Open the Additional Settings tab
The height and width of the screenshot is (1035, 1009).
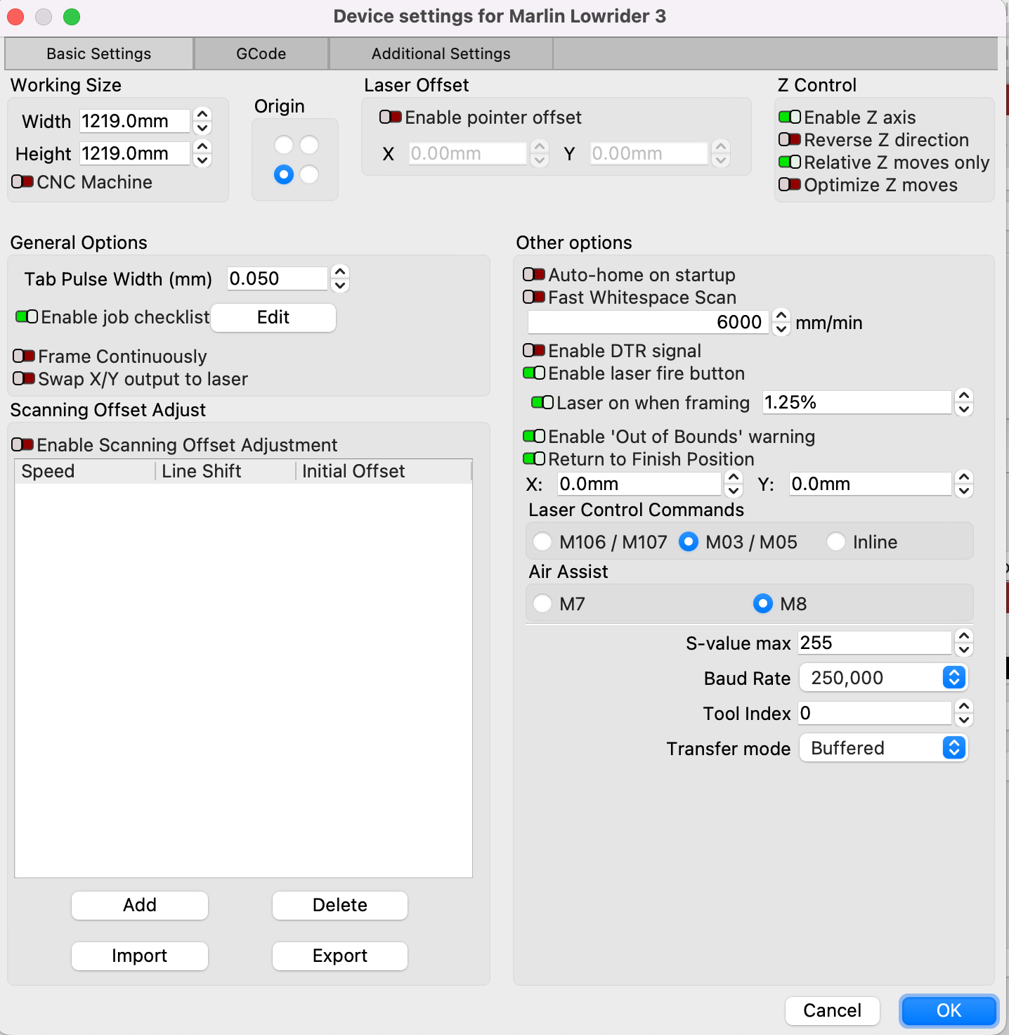441,54
